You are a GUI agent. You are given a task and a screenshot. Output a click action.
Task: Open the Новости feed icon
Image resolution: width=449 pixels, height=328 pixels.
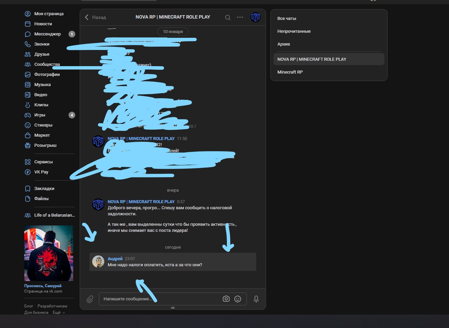coord(28,24)
